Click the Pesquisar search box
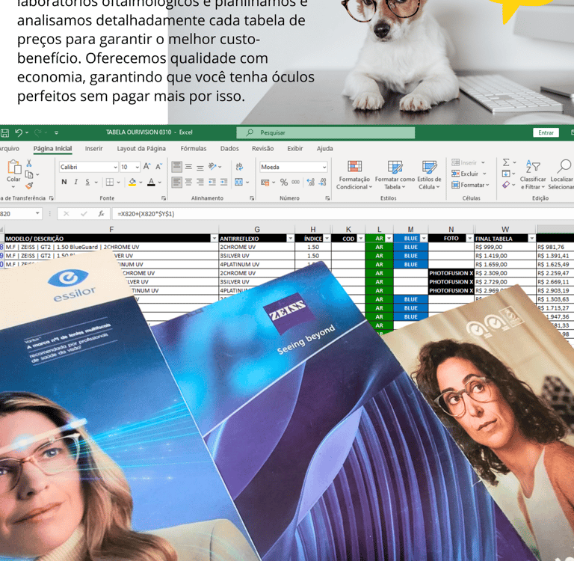The width and height of the screenshot is (574, 561). [325, 132]
